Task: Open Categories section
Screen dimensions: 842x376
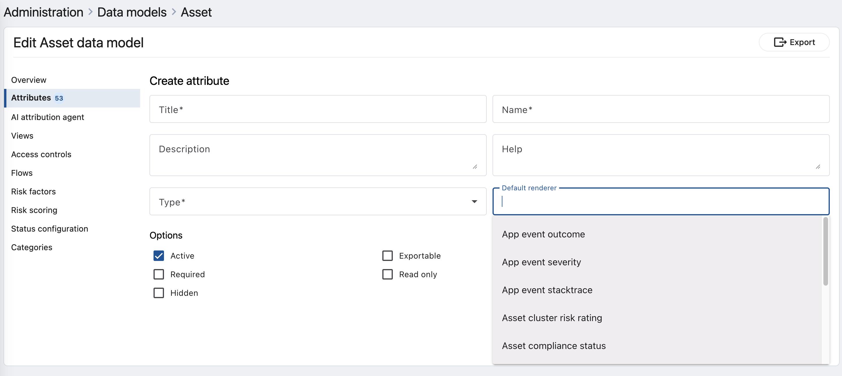Action: tap(32, 247)
